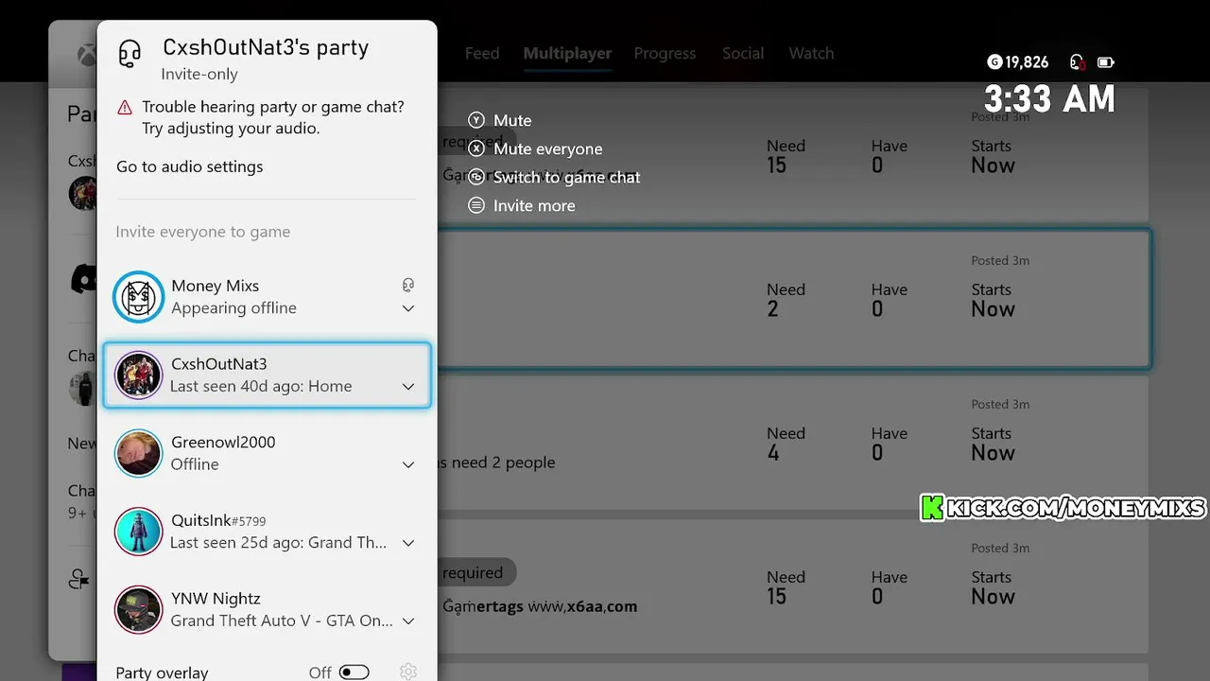Switch to the Multiplayer tab
The width and height of the screenshot is (1210, 681).
[567, 54]
